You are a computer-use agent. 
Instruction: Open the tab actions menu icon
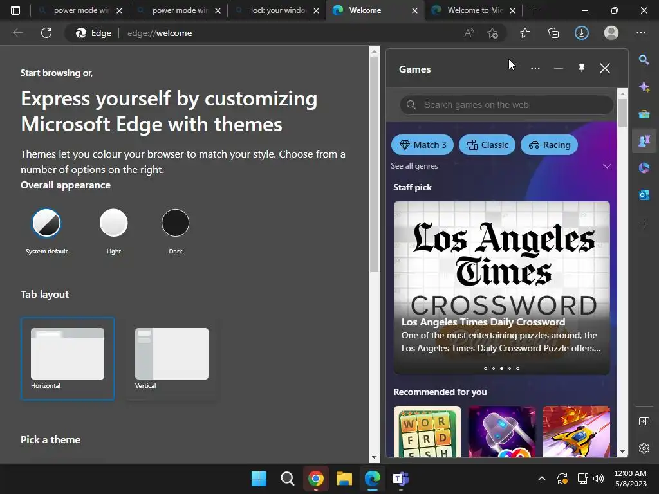click(x=15, y=10)
